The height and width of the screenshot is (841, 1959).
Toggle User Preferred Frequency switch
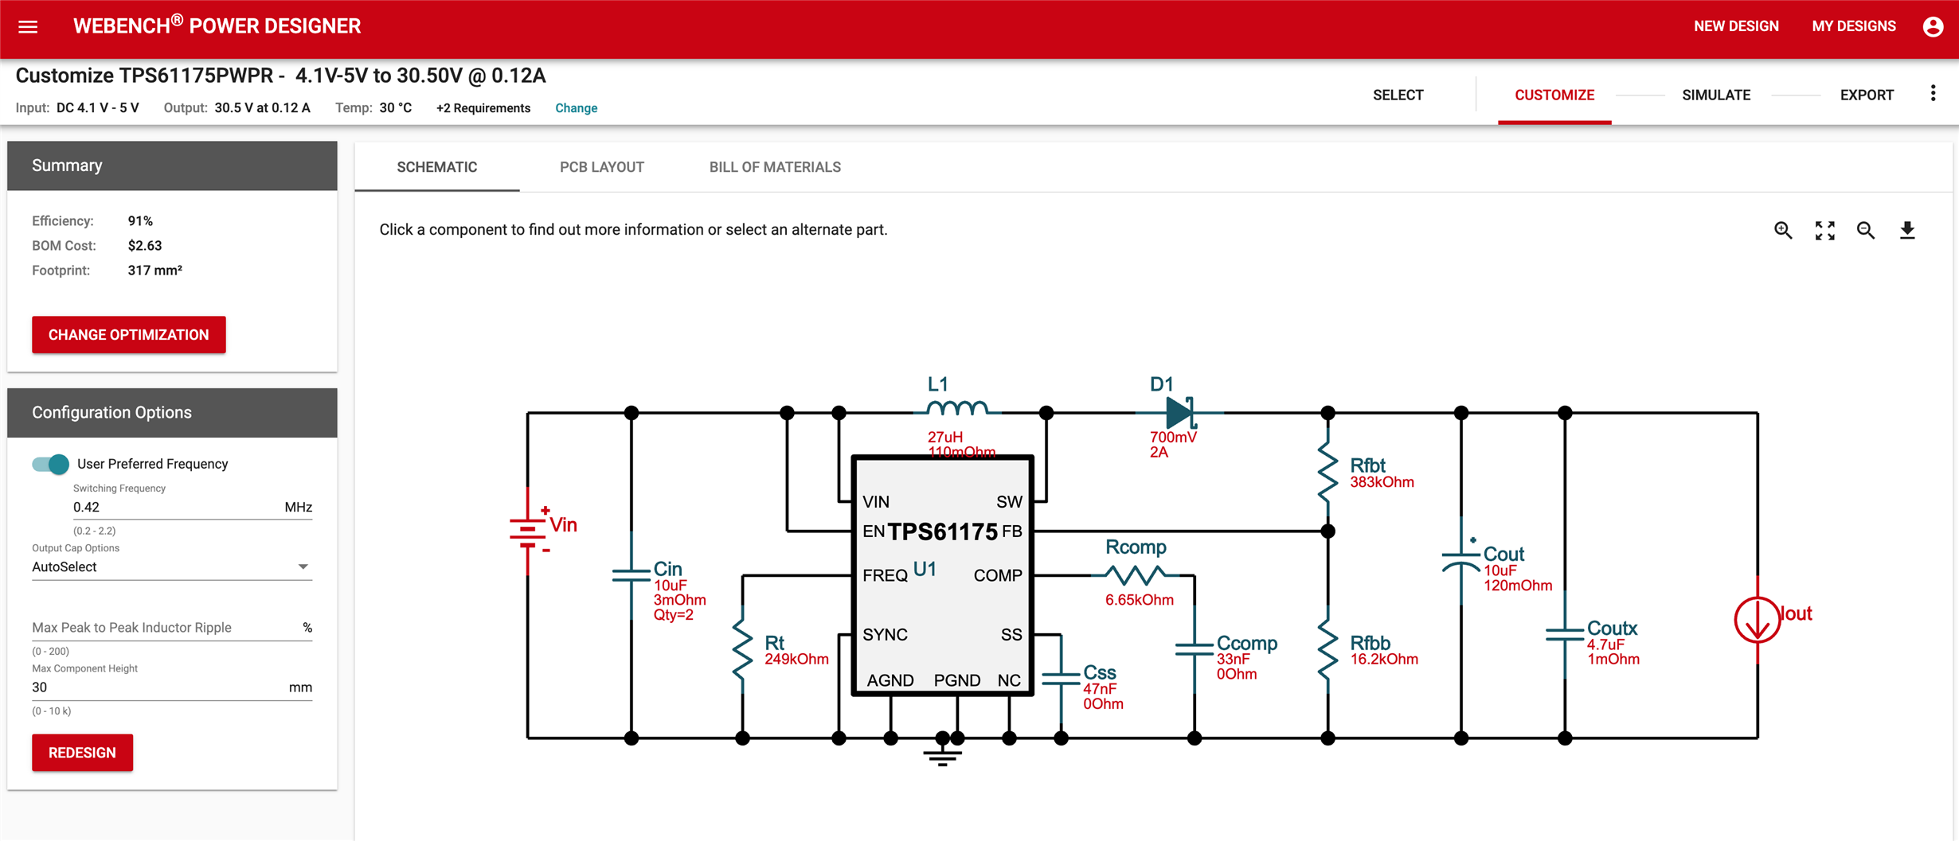(50, 464)
